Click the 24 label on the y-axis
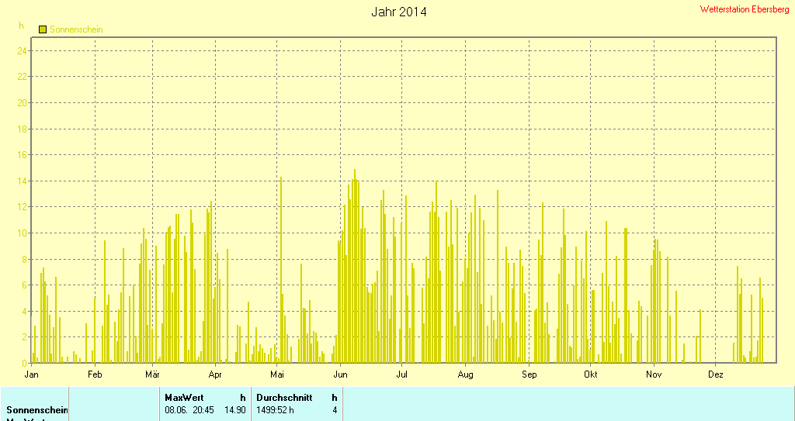Viewport: 795px width, 421px height. 23,51
